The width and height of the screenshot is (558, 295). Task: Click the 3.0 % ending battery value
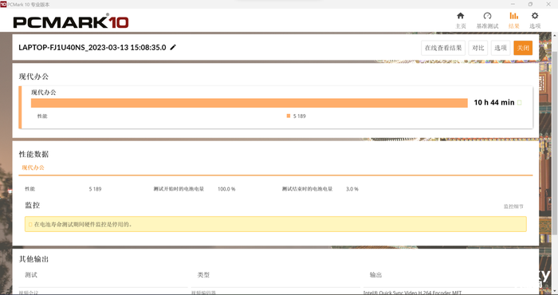click(x=352, y=189)
